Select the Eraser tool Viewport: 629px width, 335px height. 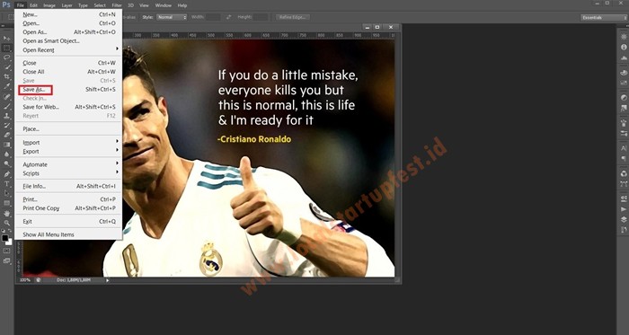click(x=6, y=135)
